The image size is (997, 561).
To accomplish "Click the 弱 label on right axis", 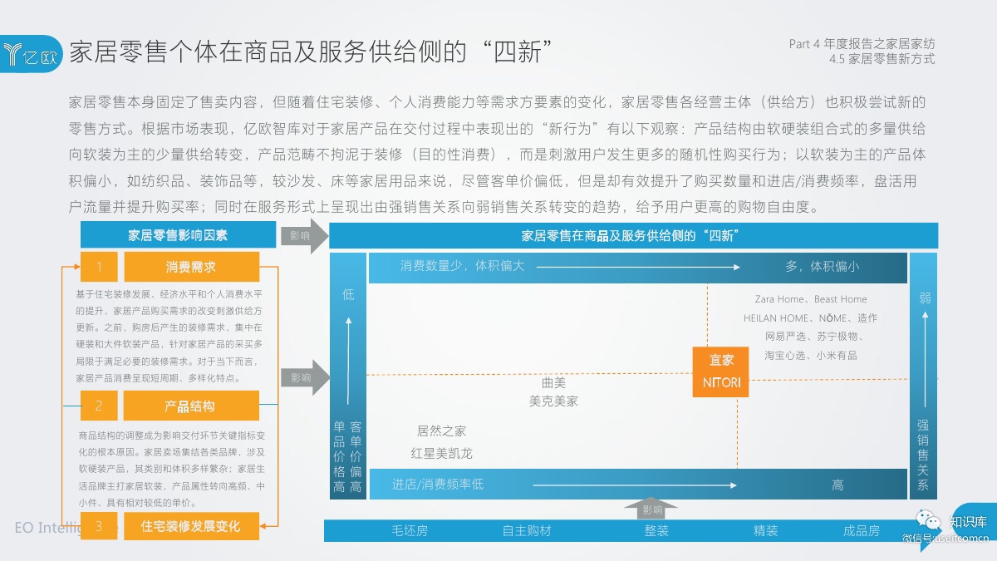I will [x=924, y=297].
